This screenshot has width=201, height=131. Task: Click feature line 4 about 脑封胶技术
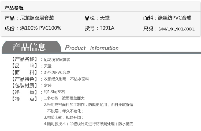click(x=89, y=124)
